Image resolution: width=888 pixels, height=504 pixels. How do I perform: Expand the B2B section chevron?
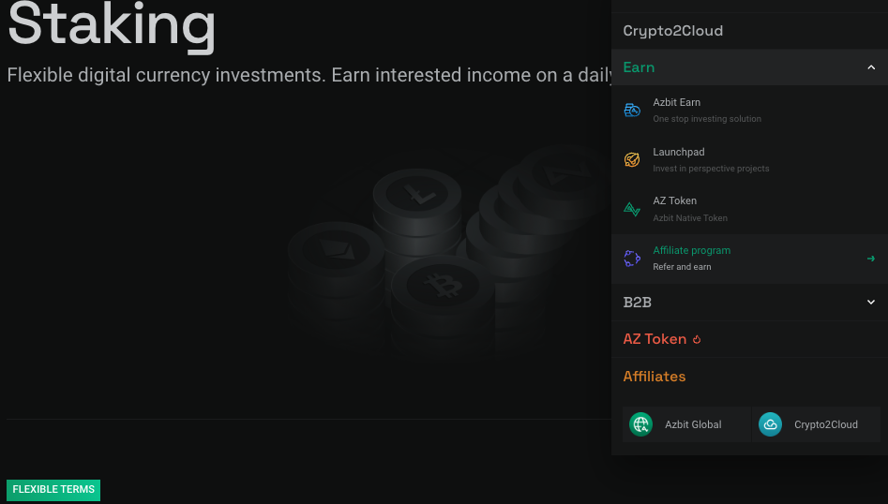coord(871,302)
